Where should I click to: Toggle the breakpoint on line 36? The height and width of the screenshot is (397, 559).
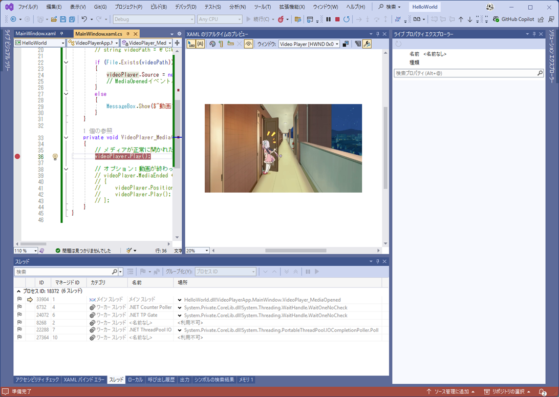(17, 157)
